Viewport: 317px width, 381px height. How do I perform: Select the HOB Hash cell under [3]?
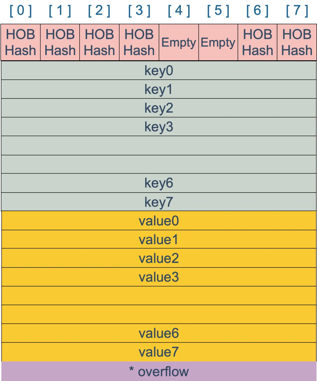[139, 42]
